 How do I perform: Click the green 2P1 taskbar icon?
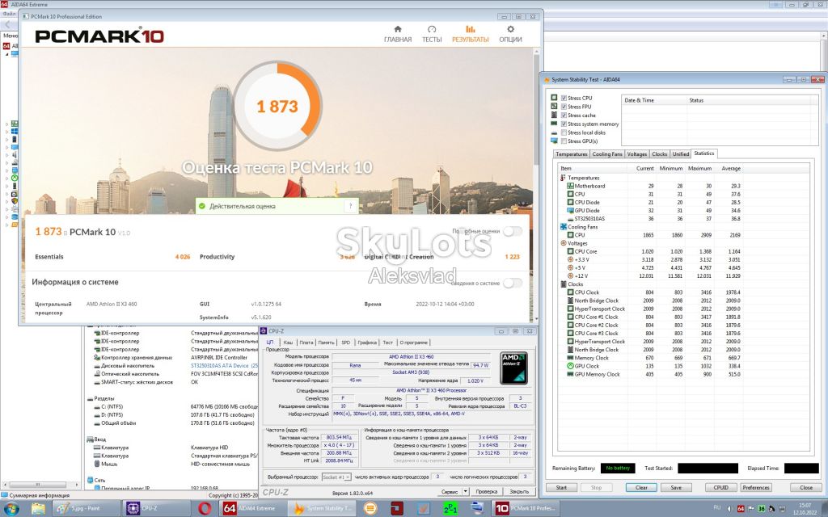point(450,509)
